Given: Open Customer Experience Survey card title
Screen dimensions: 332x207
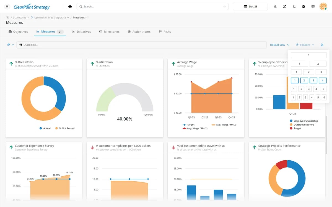Looking at the screenshot, I should click(x=34, y=146).
